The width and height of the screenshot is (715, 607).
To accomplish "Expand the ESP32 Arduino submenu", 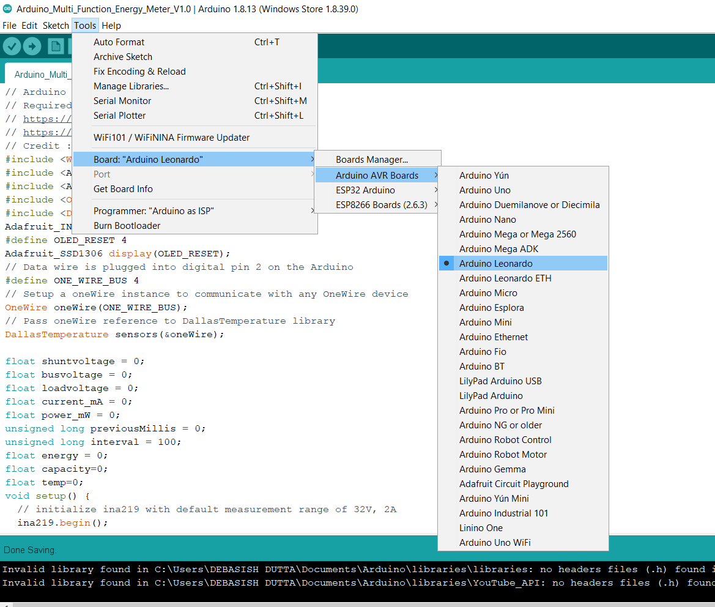I will [x=365, y=190].
